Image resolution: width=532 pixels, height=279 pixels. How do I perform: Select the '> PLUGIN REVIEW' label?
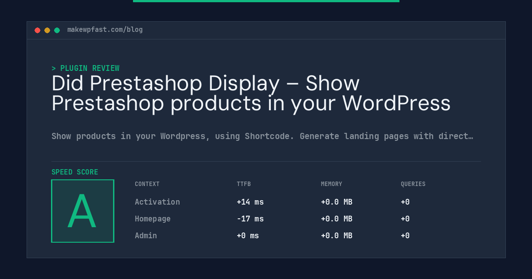tap(85, 68)
